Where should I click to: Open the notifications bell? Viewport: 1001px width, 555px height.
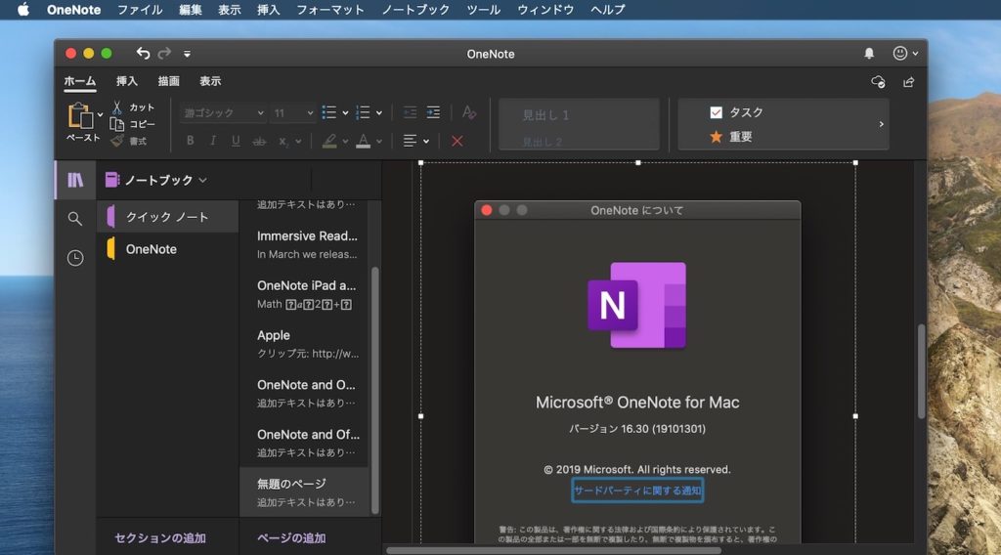(869, 54)
